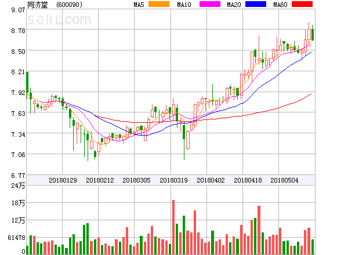Select the 20180402 date marker
This screenshot has width=348, height=255.
coord(211,180)
